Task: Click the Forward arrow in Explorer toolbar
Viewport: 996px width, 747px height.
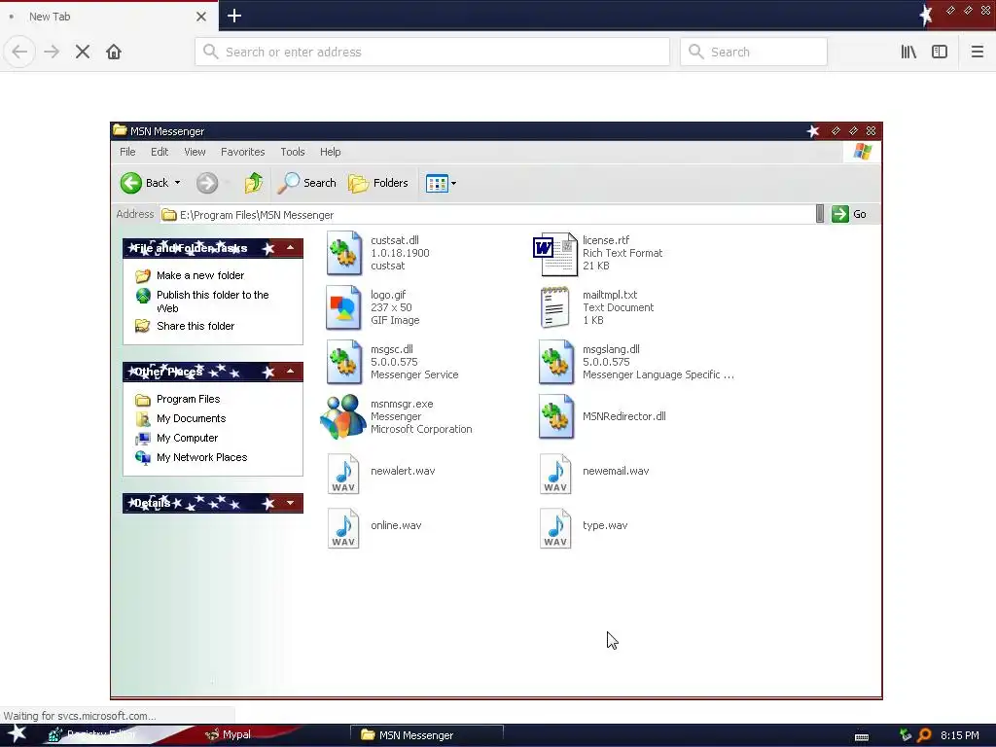Action: click(206, 183)
